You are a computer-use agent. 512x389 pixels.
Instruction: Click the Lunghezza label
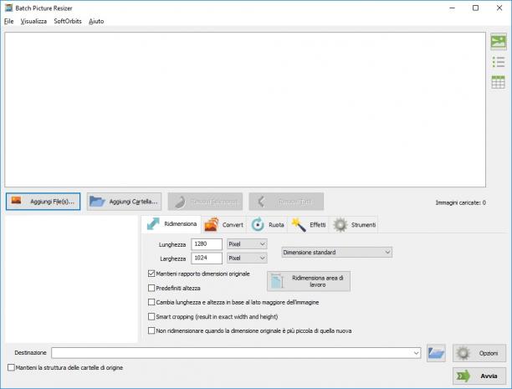[x=172, y=244]
